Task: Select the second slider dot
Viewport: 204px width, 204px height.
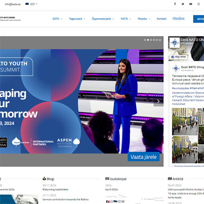Action: (x=148, y=40)
